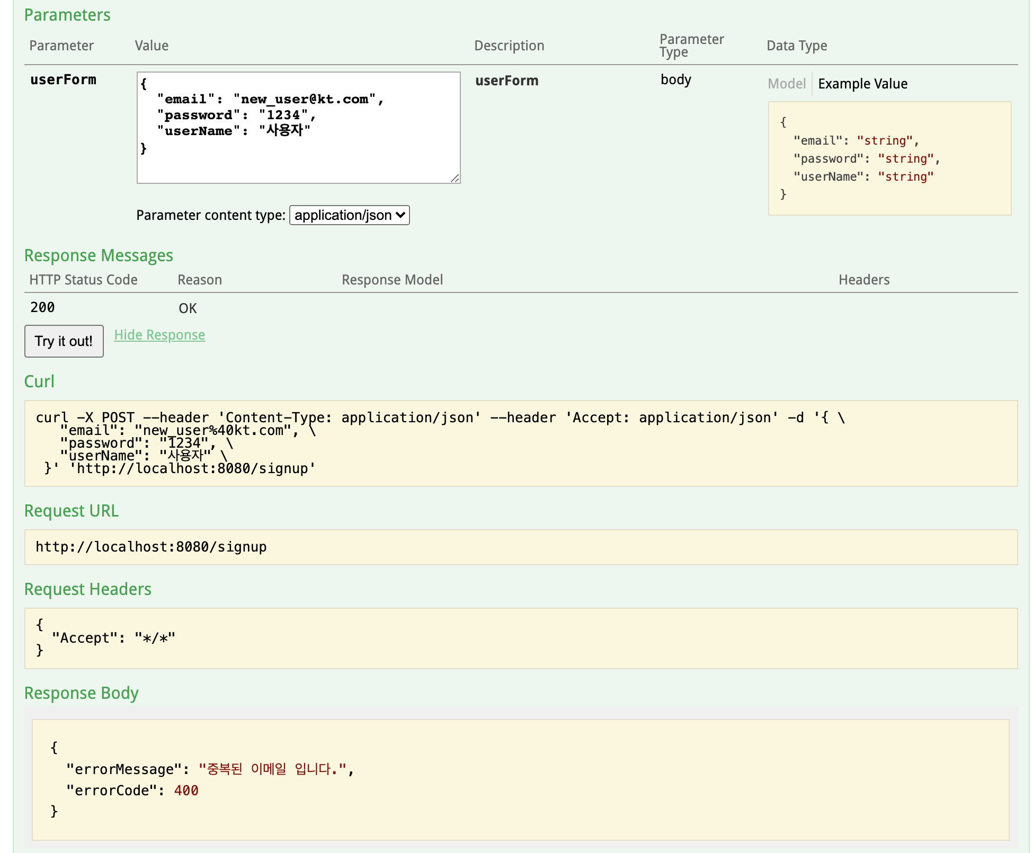1033x853 pixels.
Task: Click the Response Body heading
Action: (x=81, y=693)
